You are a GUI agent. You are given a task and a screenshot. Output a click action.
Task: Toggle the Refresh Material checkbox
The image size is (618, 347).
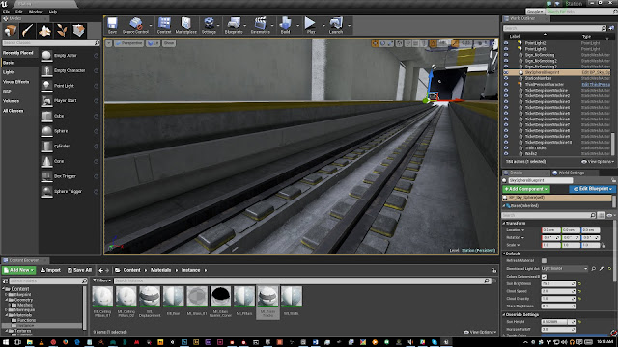coord(544,261)
